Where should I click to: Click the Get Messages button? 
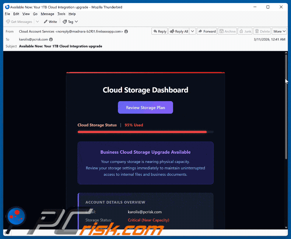[19, 22]
